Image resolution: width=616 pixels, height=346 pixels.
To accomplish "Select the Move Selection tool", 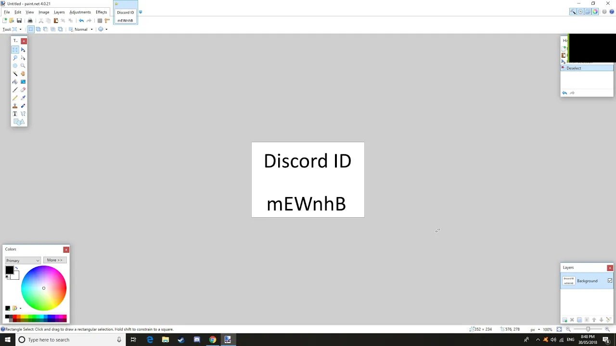I will click(23, 58).
